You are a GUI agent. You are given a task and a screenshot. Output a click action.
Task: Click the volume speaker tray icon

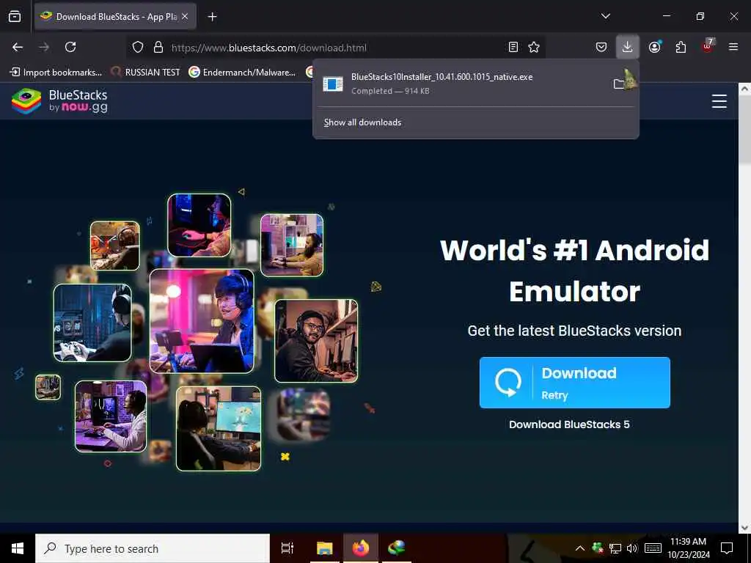tap(632, 548)
